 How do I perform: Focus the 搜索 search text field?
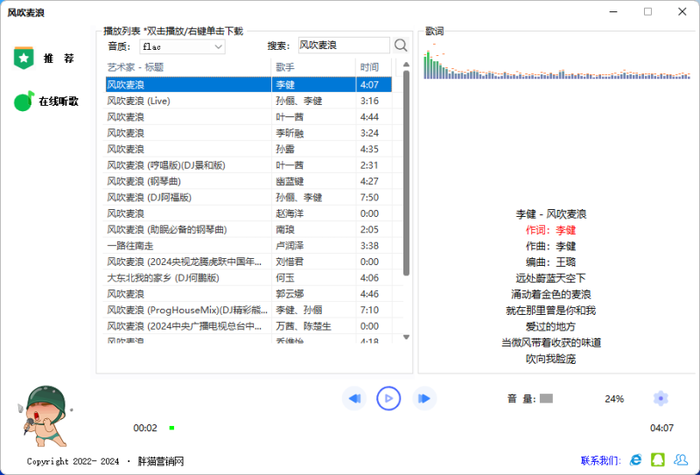342,45
